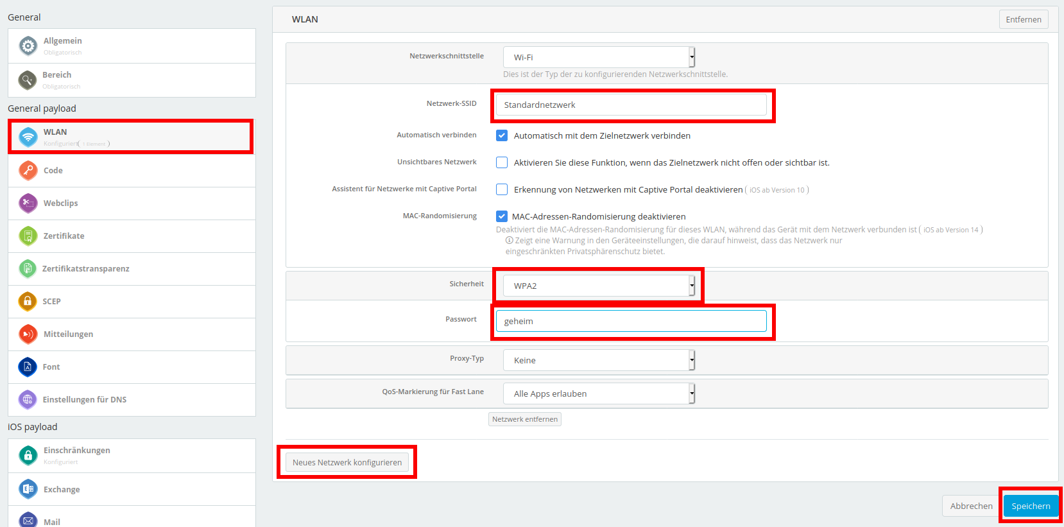The height and width of the screenshot is (527, 1064).
Task: Click the WLAN wifi icon
Action: [x=28, y=137]
